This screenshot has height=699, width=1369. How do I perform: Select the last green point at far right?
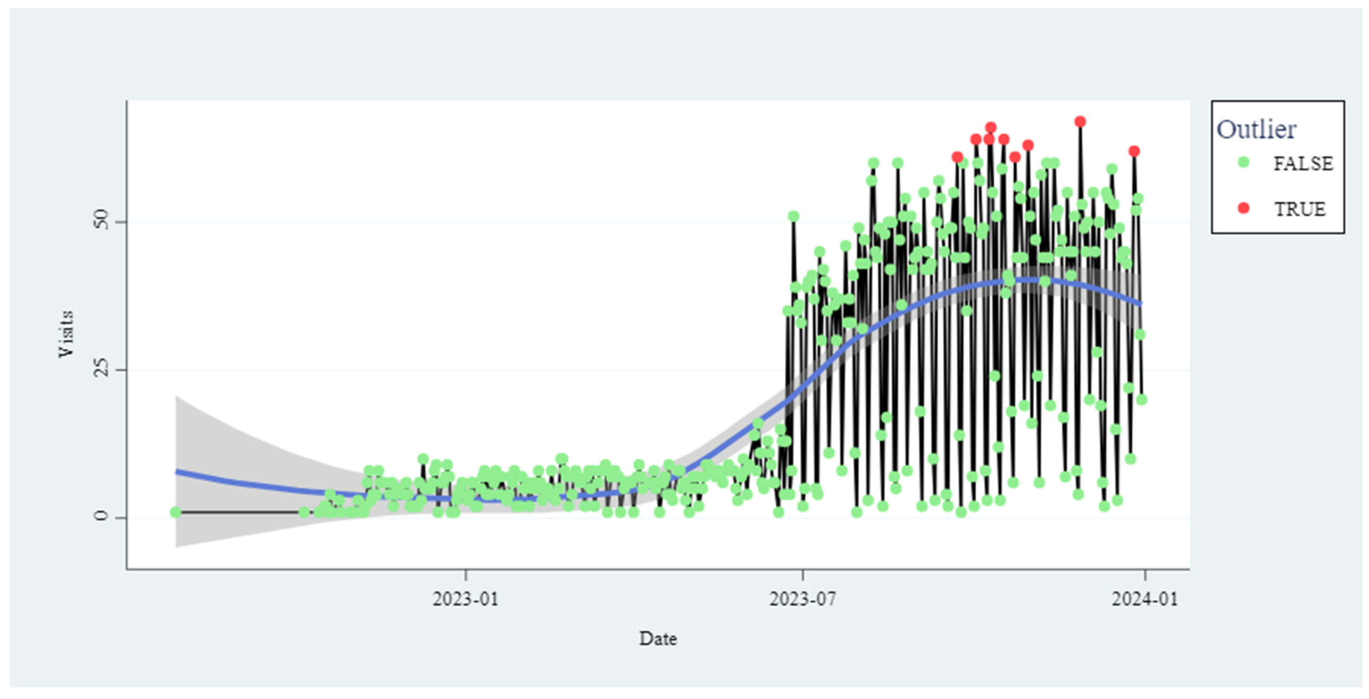[x=1141, y=400]
